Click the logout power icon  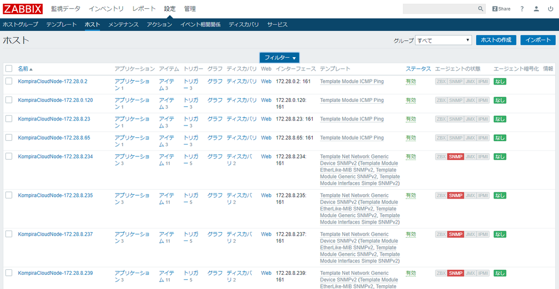550,9
